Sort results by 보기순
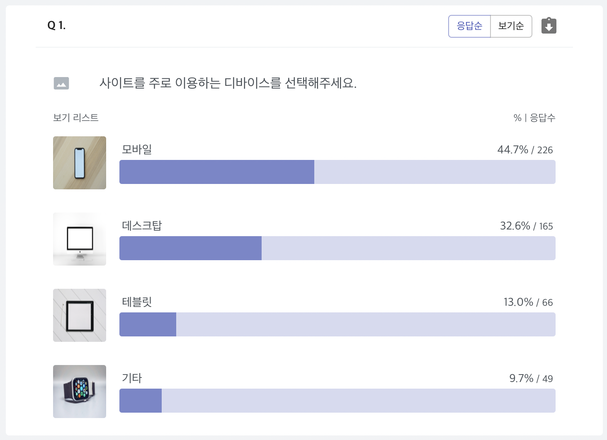607x440 pixels. click(511, 26)
